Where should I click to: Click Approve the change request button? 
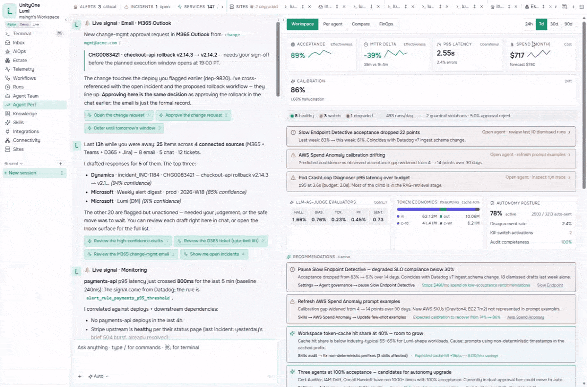pos(193,115)
